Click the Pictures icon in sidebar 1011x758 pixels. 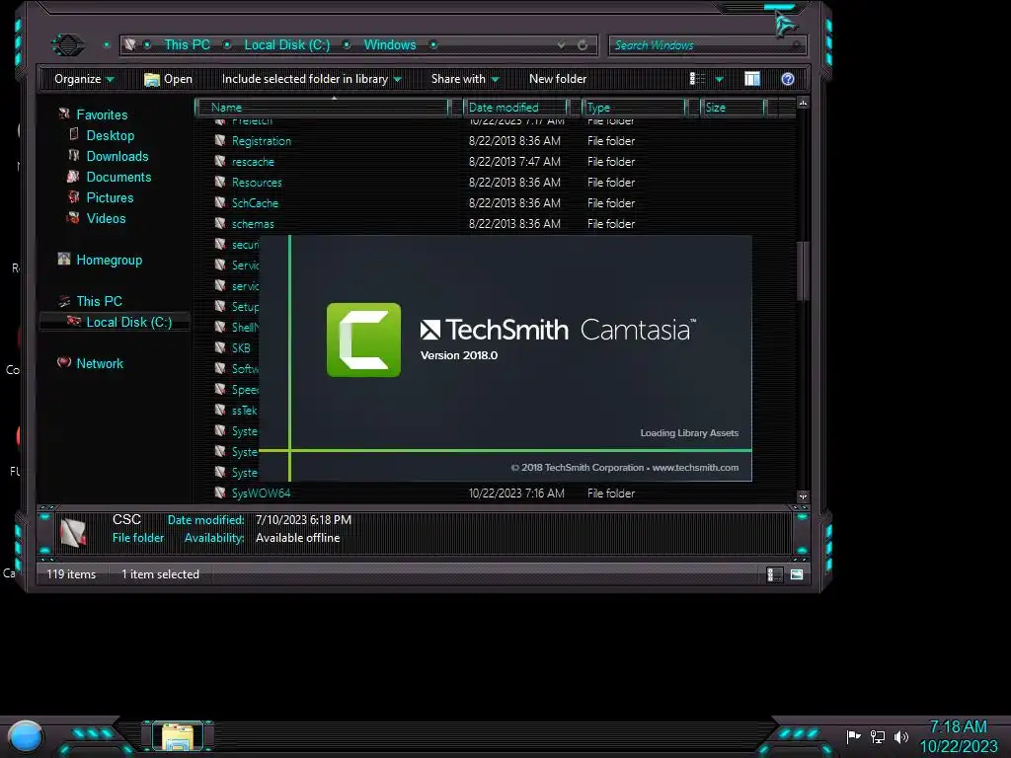pos(73,196)
